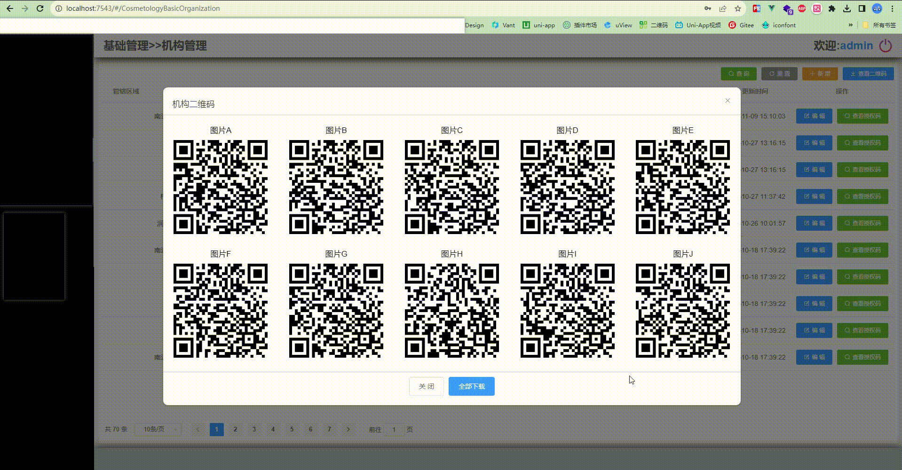Go back to the previous browser page

pyautogui.click(x=9, y=8)
